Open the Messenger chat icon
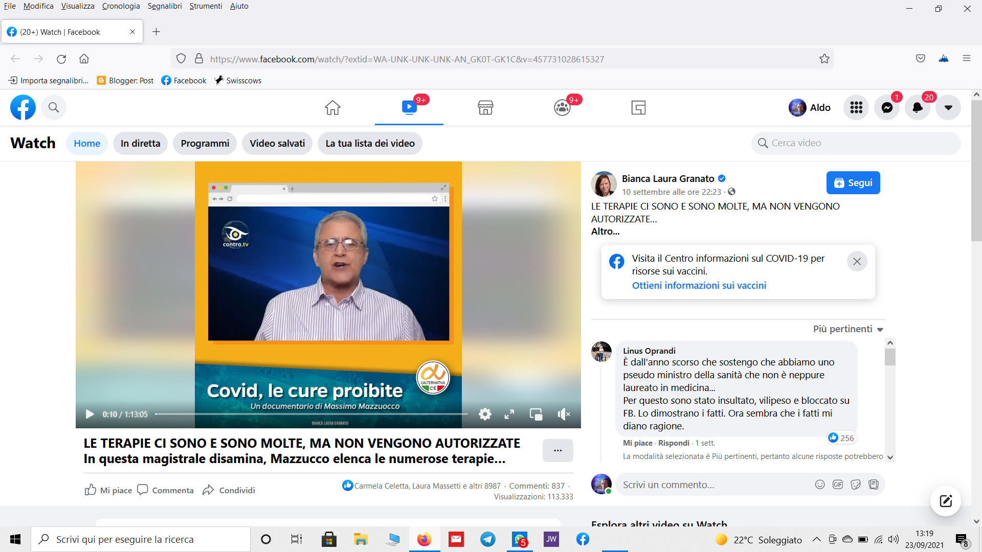The width and height of the screenshot is (982, 552). pos(887,108)
